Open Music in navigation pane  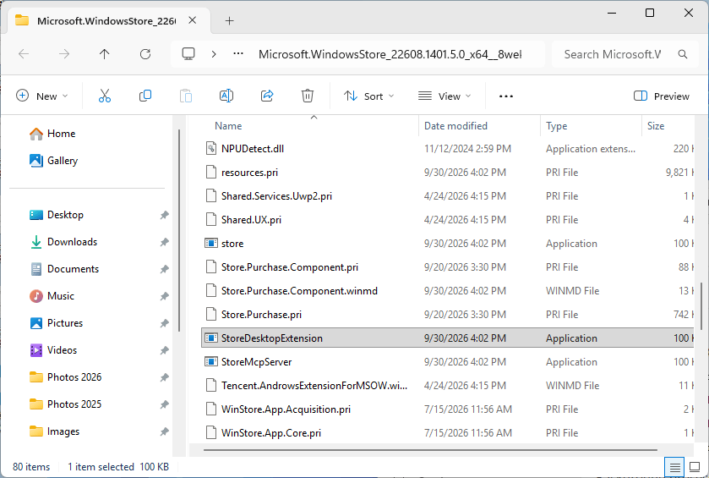[52, 296]
